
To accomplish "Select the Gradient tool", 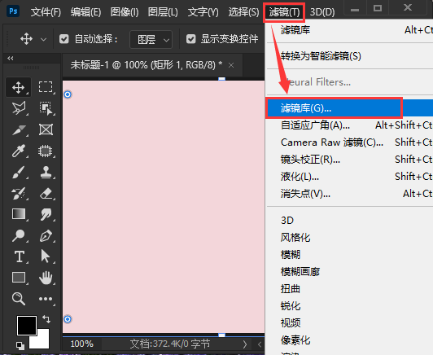I will (19, 214).
